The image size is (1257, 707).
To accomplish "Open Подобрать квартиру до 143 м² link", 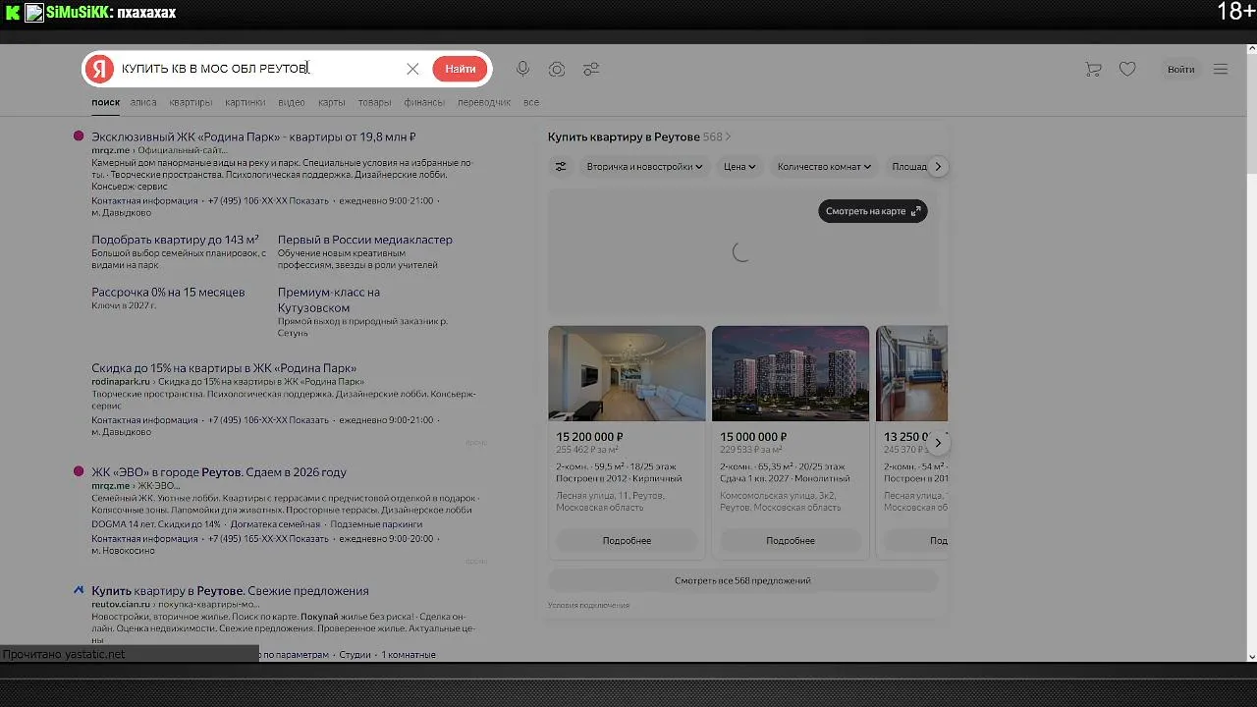I will tap(175, 240).
